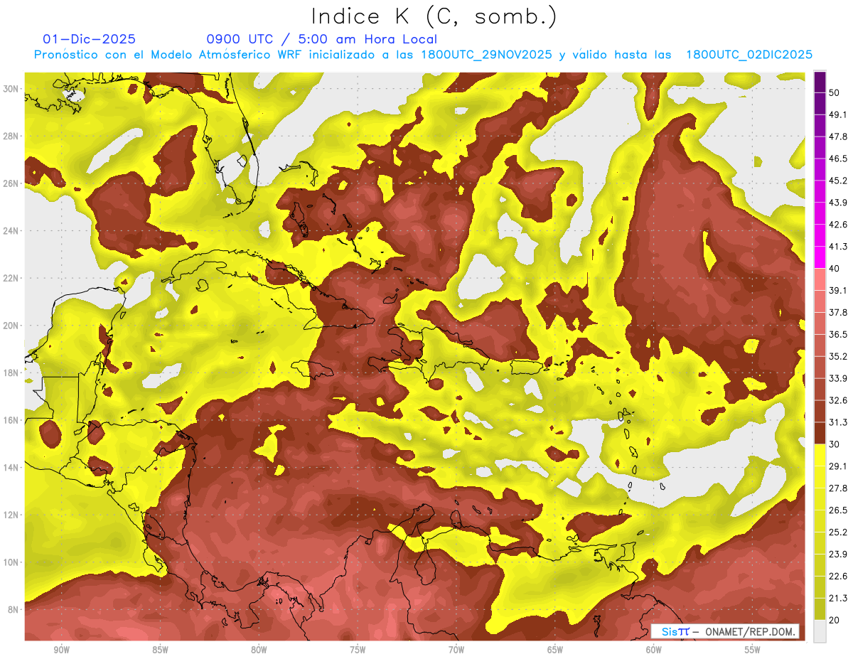Click "0900 UTC / 5:00 am Hora Local"
The width and height of the screenshot is (853, 659).
tap(322, 39)
